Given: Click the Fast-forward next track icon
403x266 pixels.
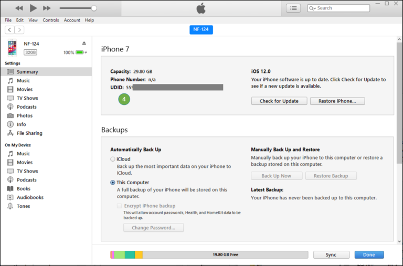Looking at the screenshot, I should coord(47,8).
